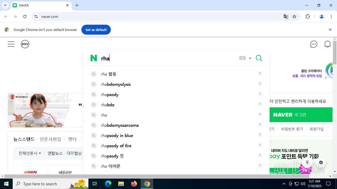The height and width of the screenshot is (189, 337).
Task: Select suggestion "rhabdo"
Action: pyautogui.click(x=108, y=105)
